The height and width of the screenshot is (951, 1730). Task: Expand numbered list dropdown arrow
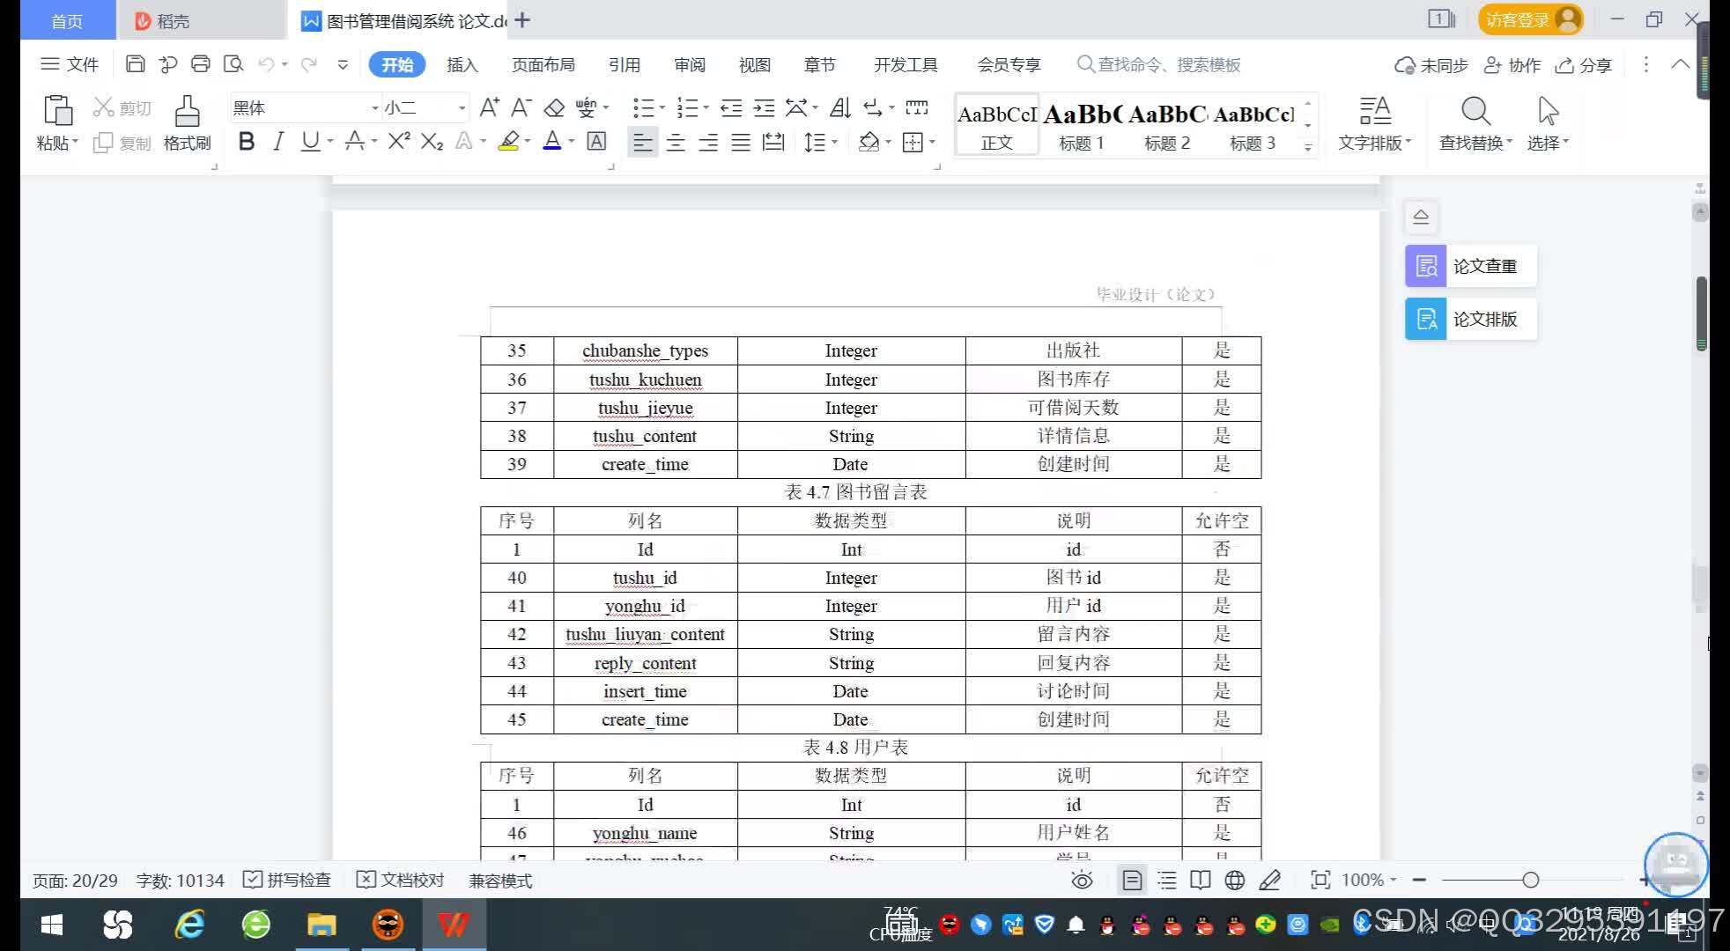[706, 108]
